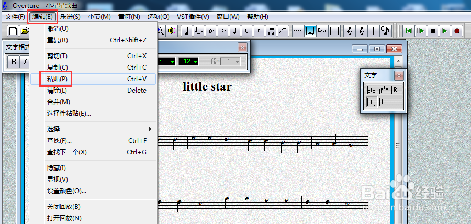Pick the notehead tool with a filled note
471x224 pixels.
[234, 31]
